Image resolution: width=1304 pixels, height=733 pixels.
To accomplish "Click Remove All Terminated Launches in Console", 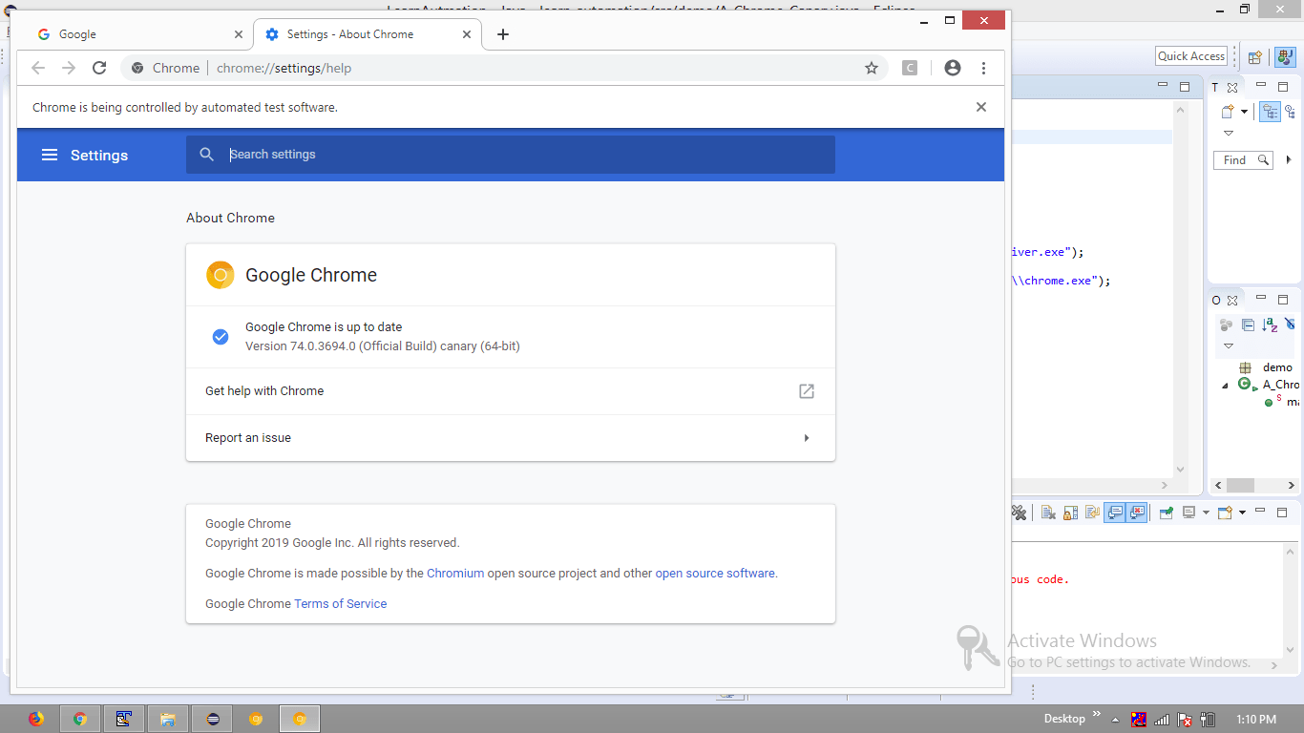I will coord(1019,513).
